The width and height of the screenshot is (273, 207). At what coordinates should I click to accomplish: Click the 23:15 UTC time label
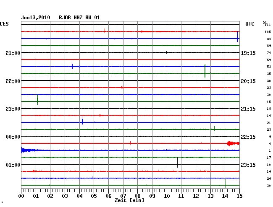[x=248, y=165]
